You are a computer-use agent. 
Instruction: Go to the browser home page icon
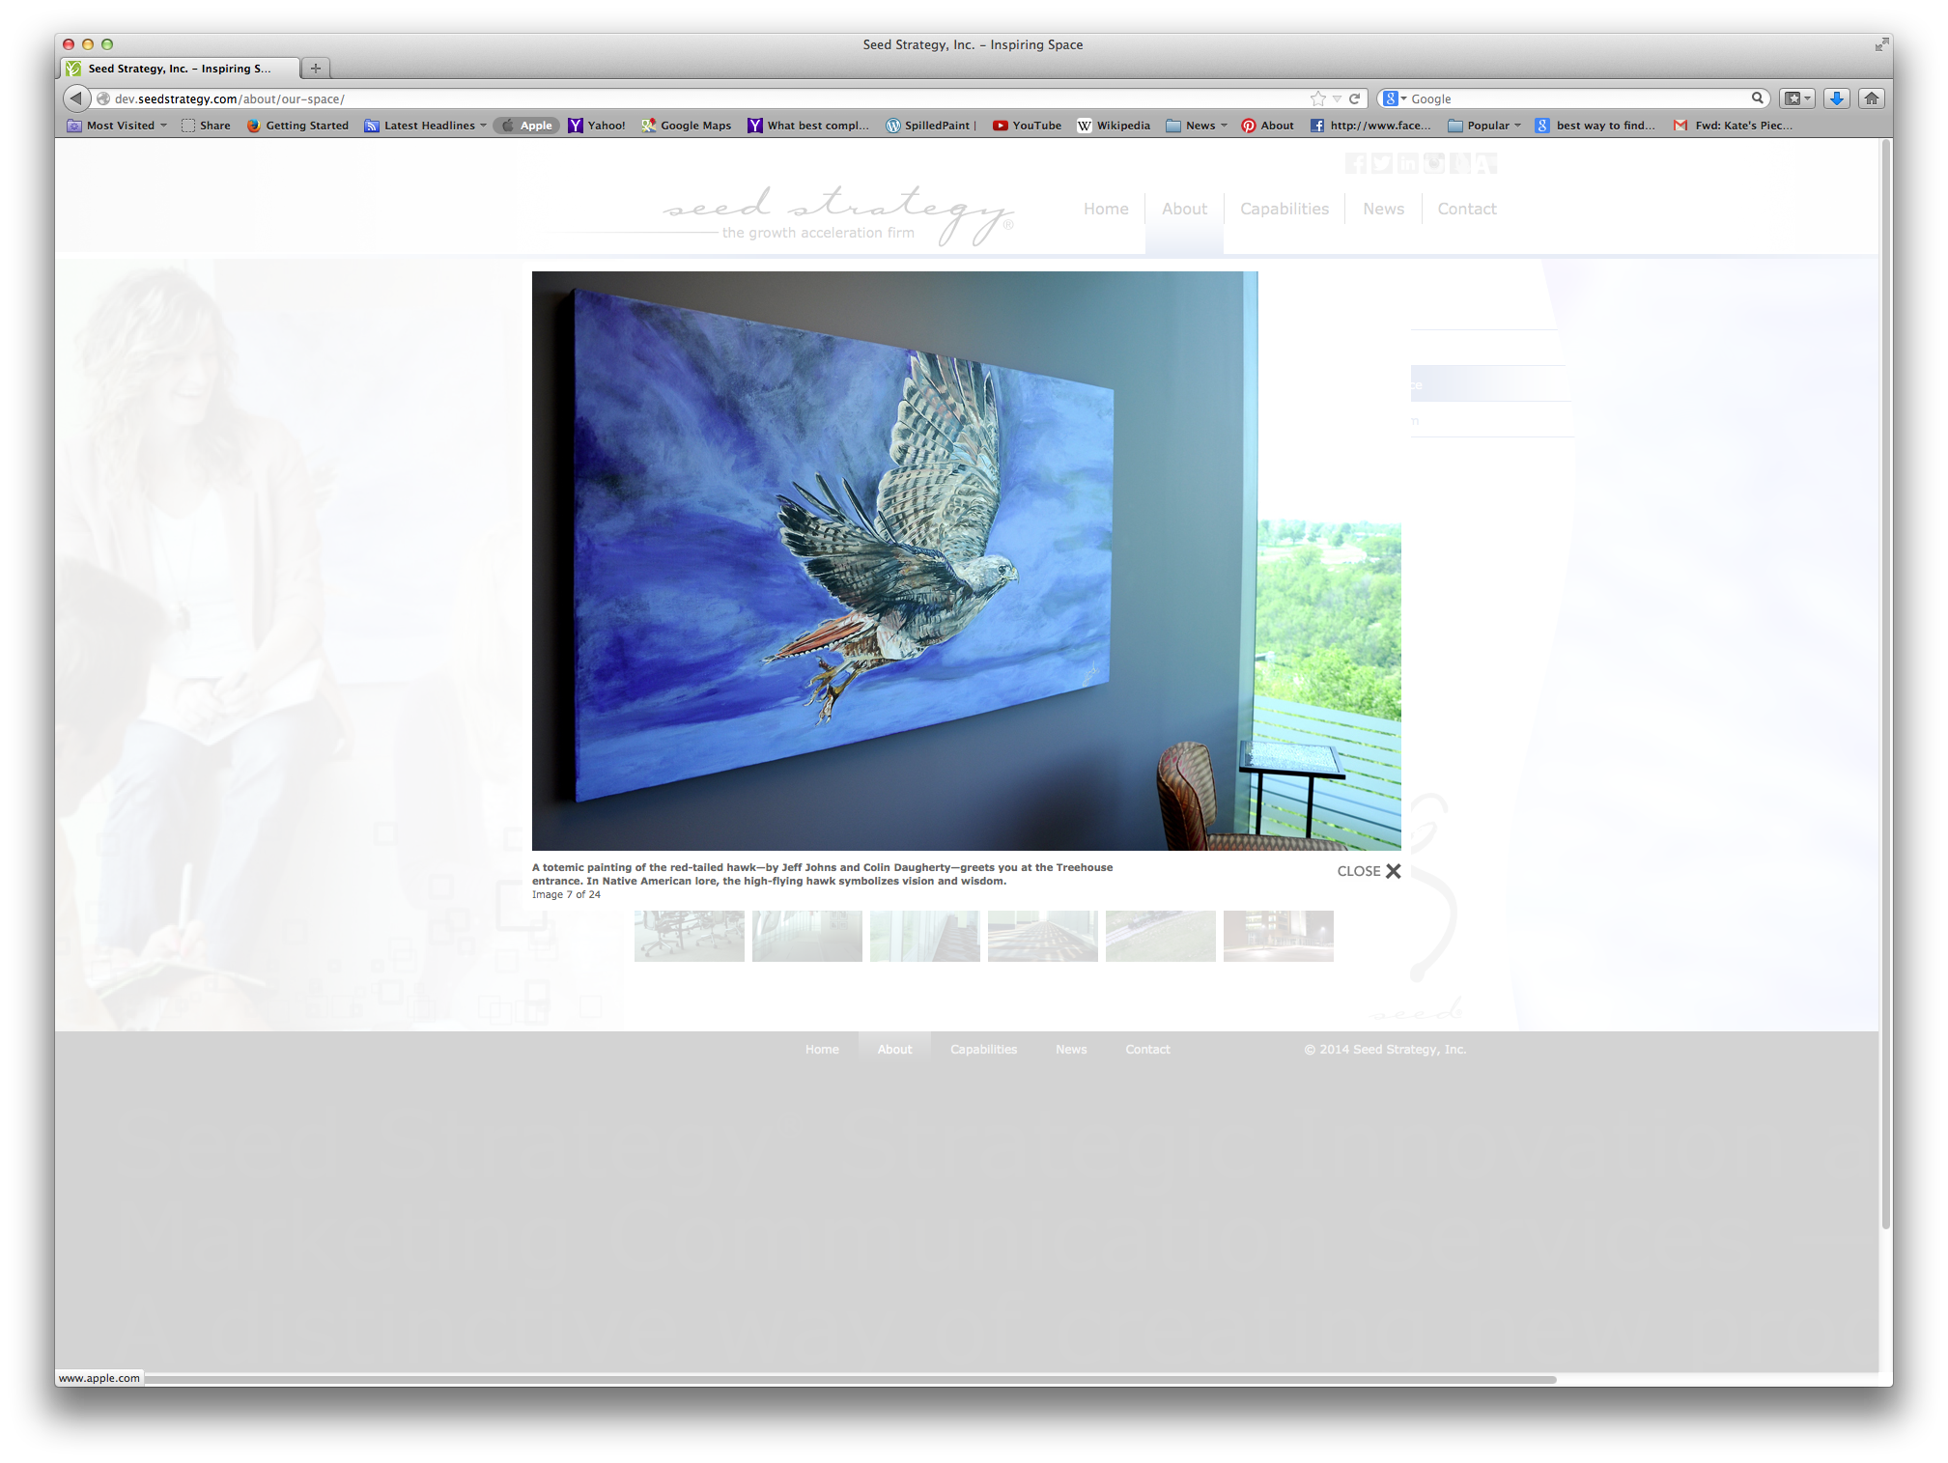click(x=1872, y=98)
